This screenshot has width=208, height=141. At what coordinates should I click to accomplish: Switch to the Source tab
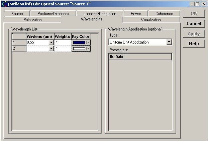pyautogui.click(x=17, y=14)
